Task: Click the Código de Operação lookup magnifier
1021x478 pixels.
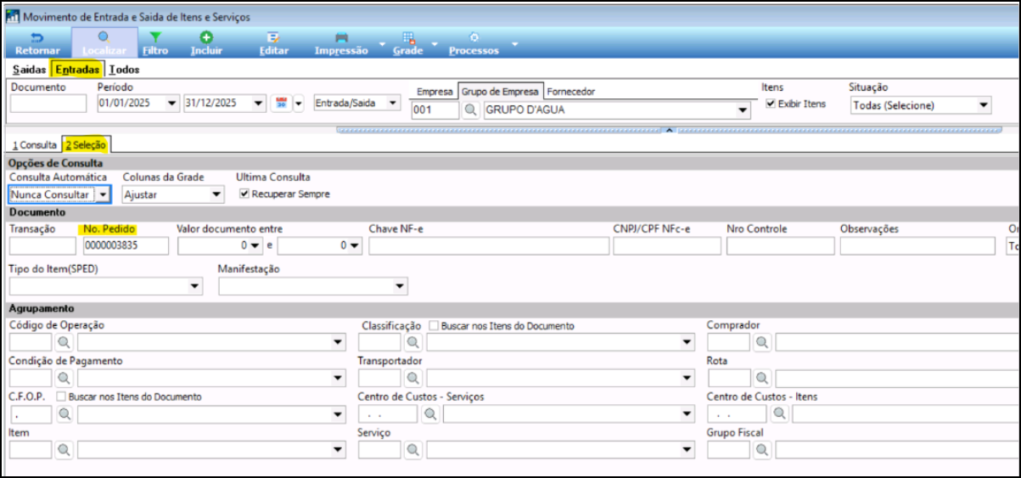Action: [65, 342]
